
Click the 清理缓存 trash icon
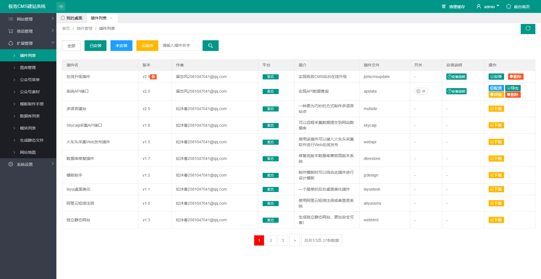444,6
